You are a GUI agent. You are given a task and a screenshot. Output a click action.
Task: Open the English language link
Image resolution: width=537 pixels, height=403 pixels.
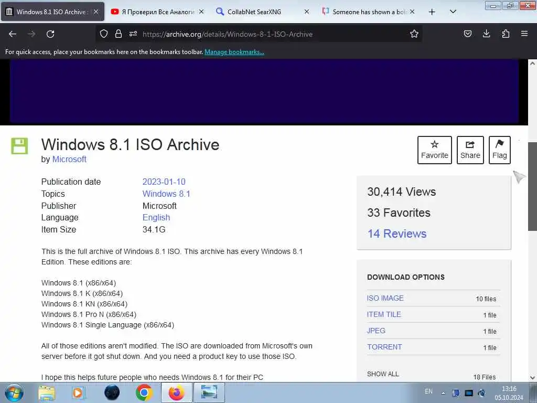[x=156, y=218]
